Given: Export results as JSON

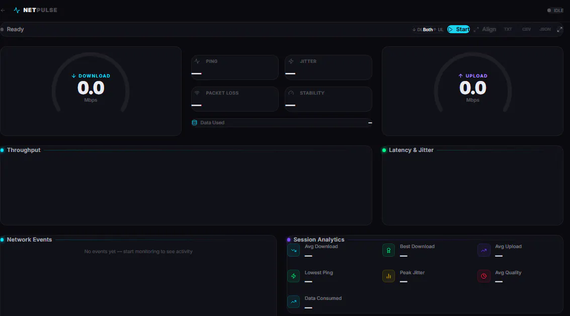Looking at the screenshot, I should [x=545, y=30].
